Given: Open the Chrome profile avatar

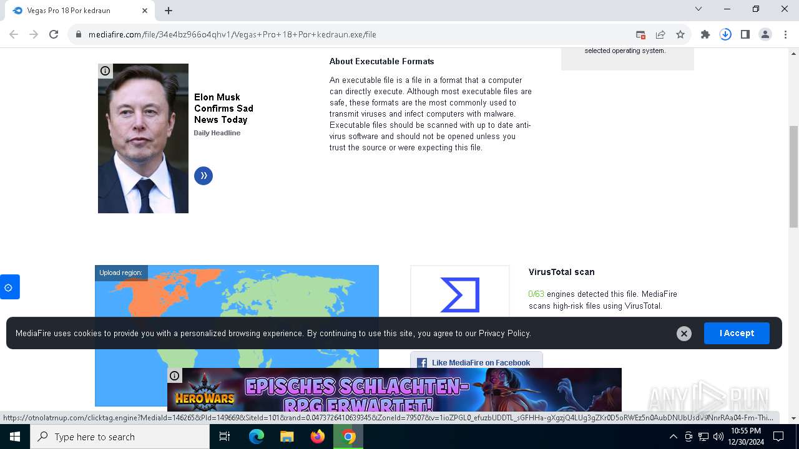Looking at the screenshot, I should coord(765,34).
